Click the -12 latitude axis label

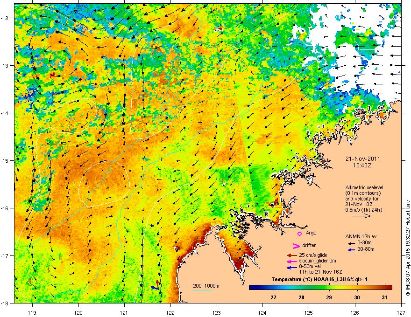tap(5, 18)
